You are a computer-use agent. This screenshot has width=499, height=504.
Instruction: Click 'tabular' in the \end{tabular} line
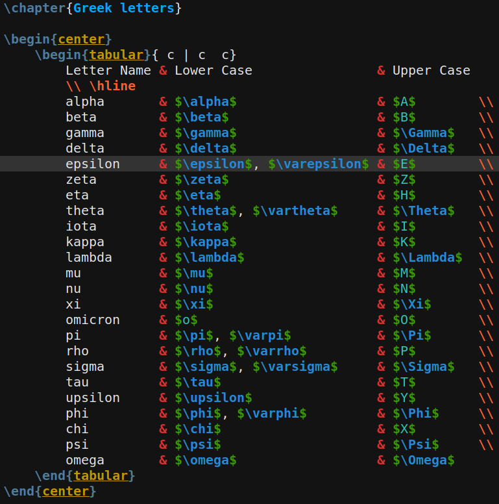coord(101,475)
